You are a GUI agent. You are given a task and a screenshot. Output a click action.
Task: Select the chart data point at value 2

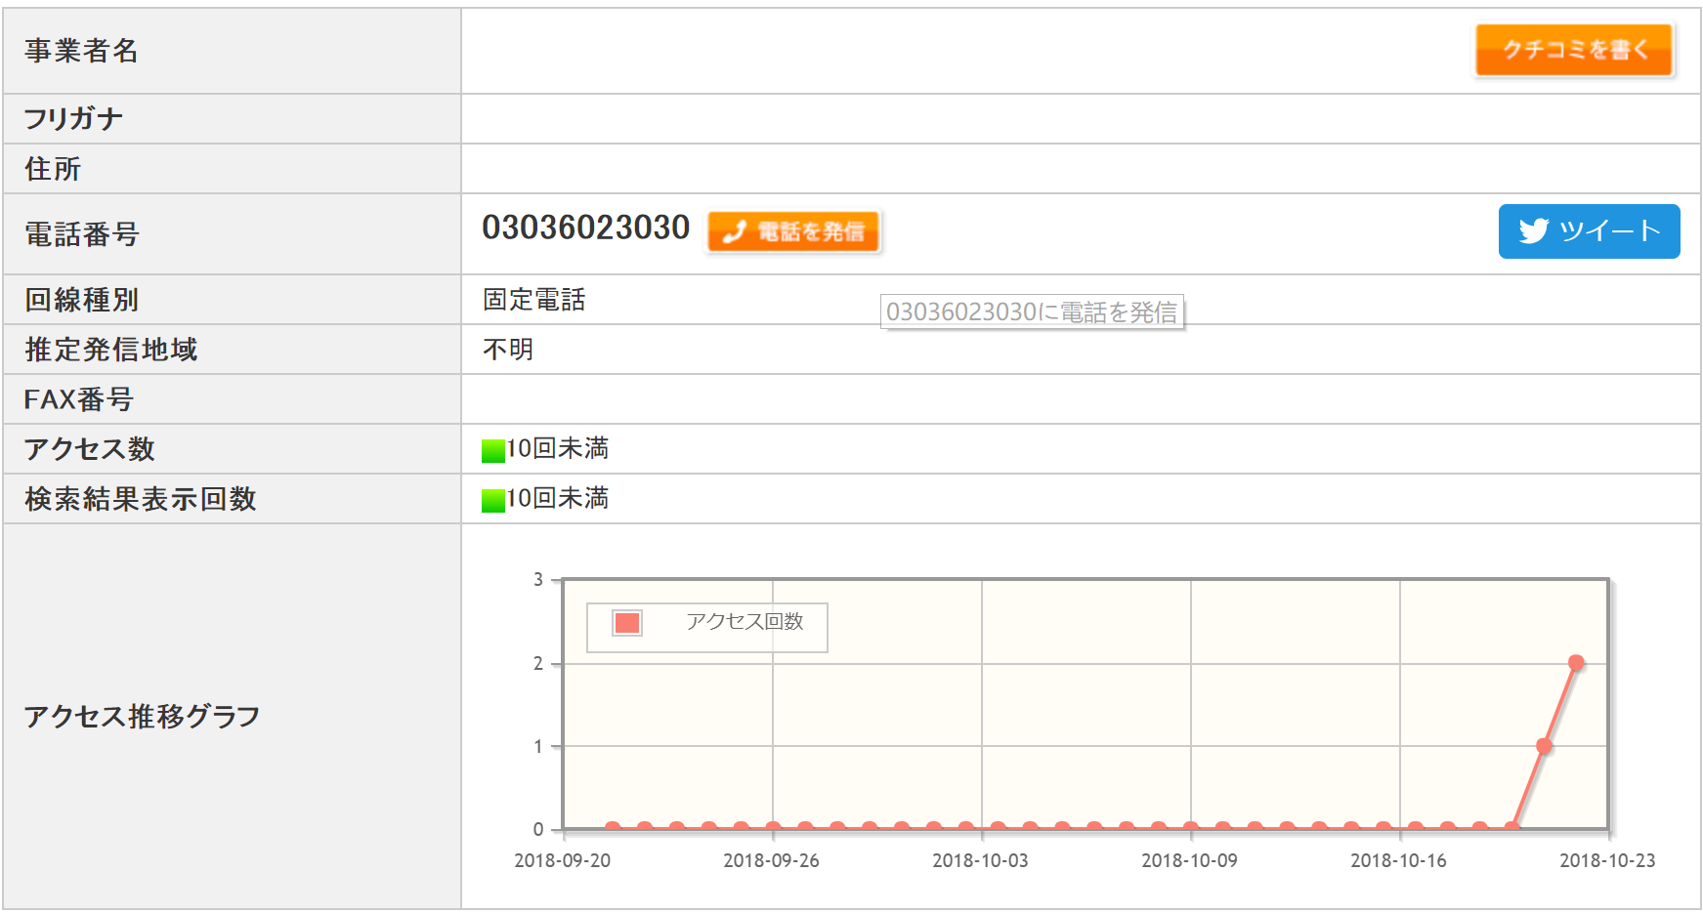pyautogui.click(x=1576, y=663)
